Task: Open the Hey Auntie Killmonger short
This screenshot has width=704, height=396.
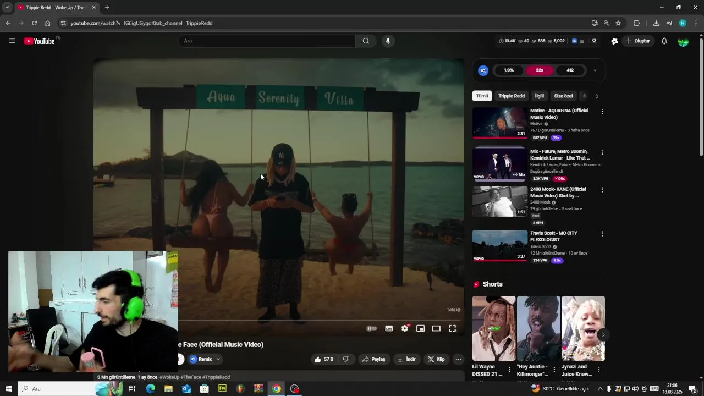Action: pos(538,328)
